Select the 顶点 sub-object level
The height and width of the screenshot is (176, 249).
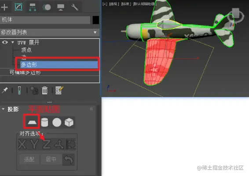26,50
